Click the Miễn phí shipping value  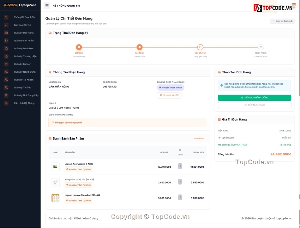point(287,138)
